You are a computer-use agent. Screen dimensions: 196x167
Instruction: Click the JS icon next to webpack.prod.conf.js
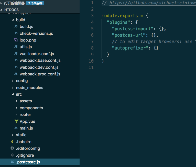(16, 74)
